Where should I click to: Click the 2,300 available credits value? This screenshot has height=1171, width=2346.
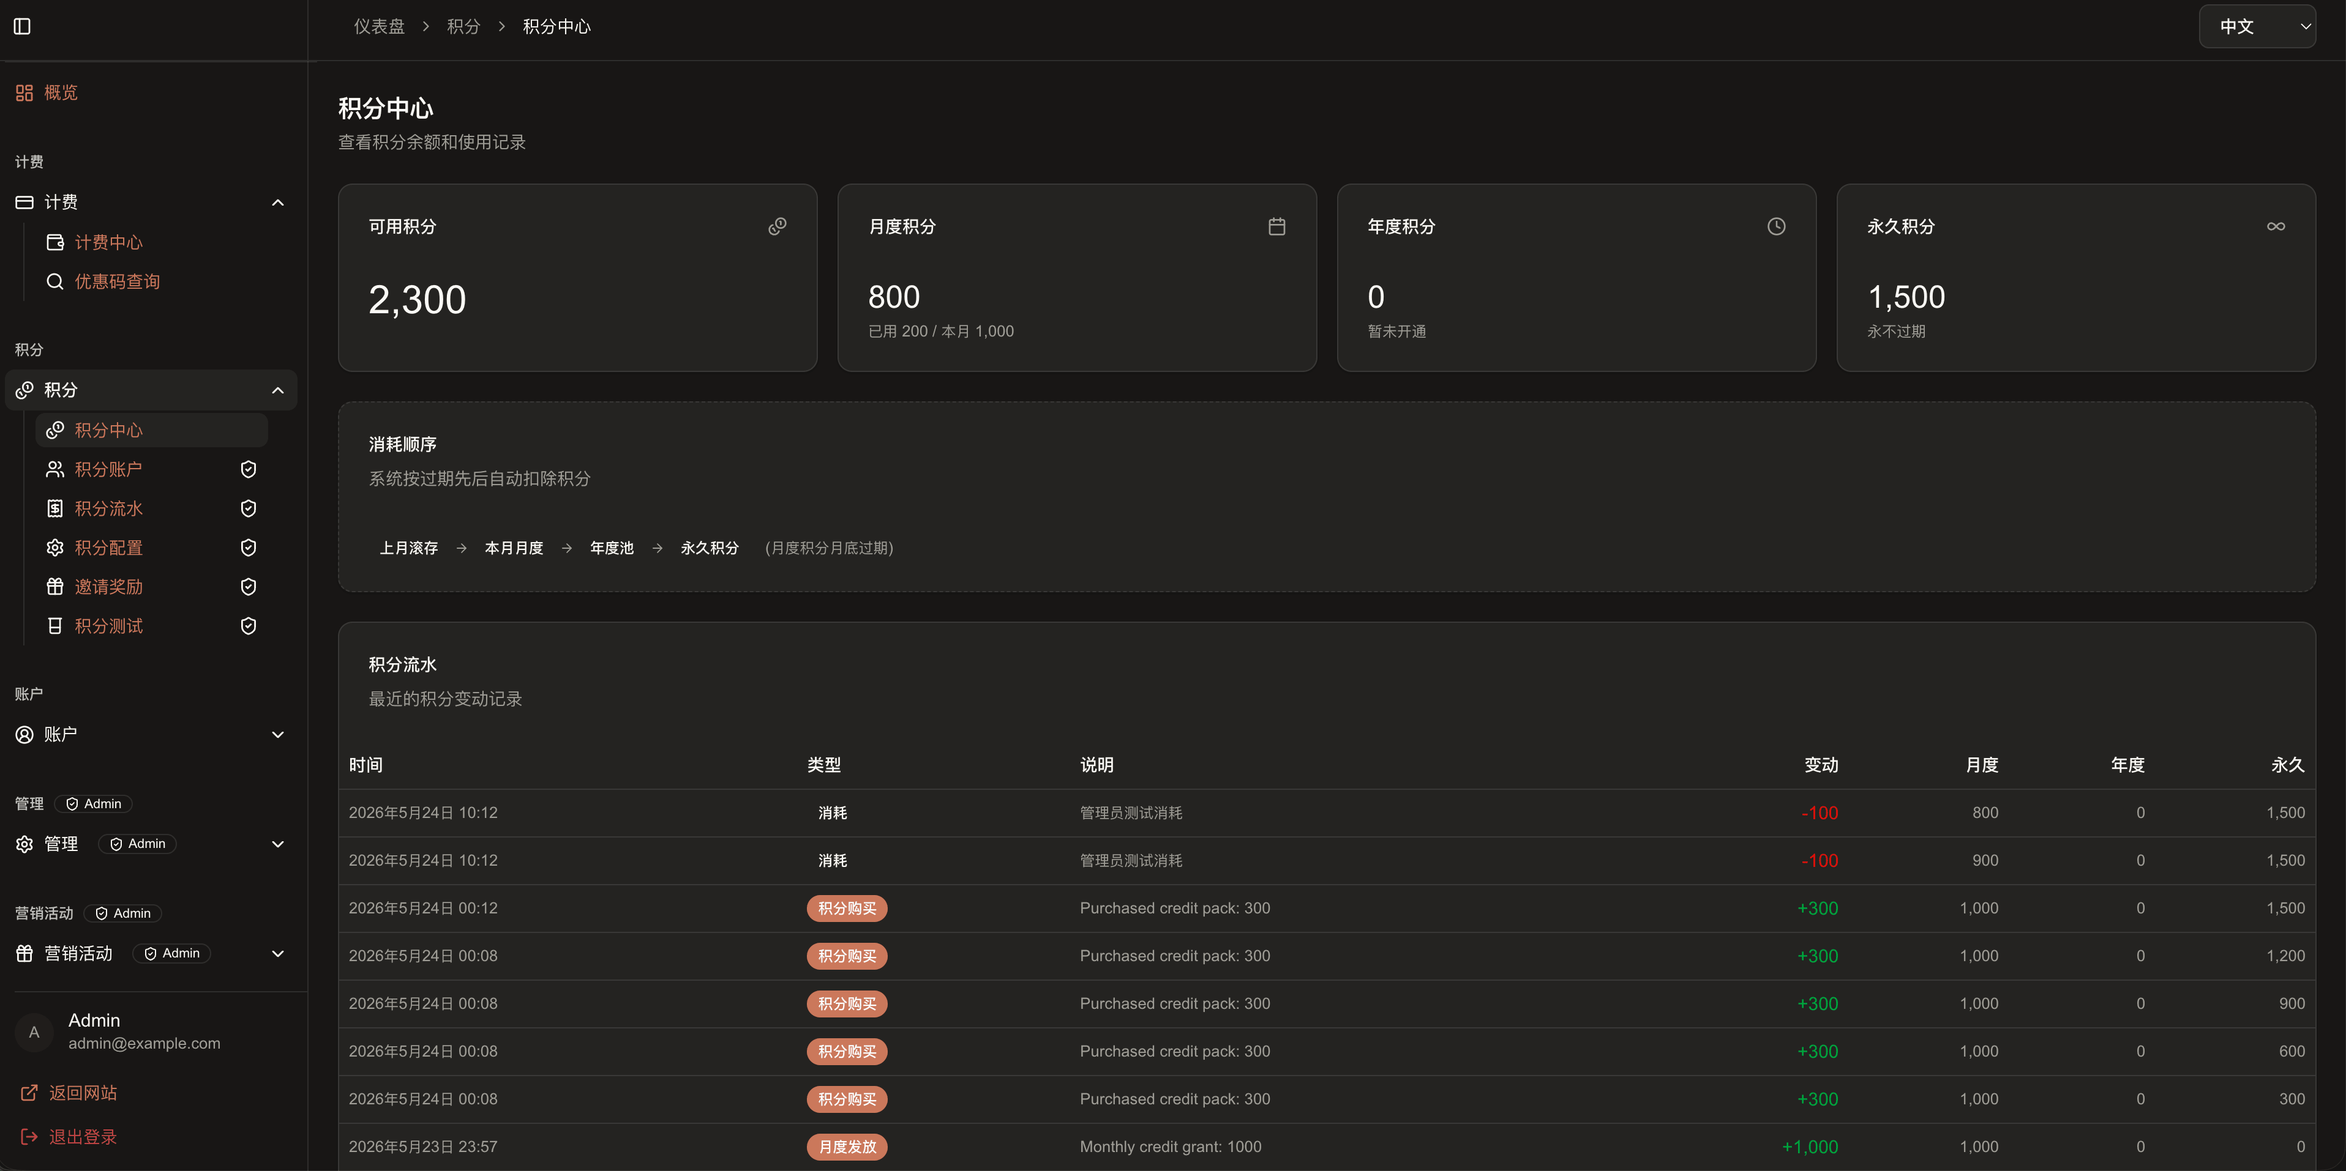pos(417,299)
